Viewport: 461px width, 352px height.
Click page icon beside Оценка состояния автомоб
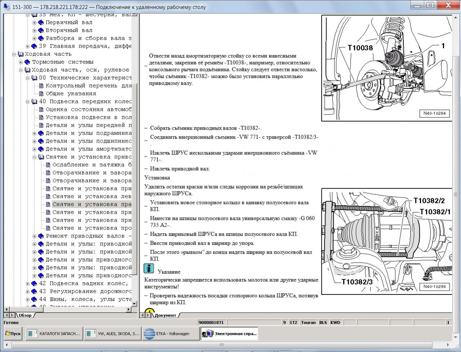click(x=41, y=109)
